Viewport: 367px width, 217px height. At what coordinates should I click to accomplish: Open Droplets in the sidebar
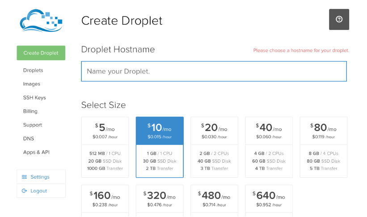pos(33,70)
